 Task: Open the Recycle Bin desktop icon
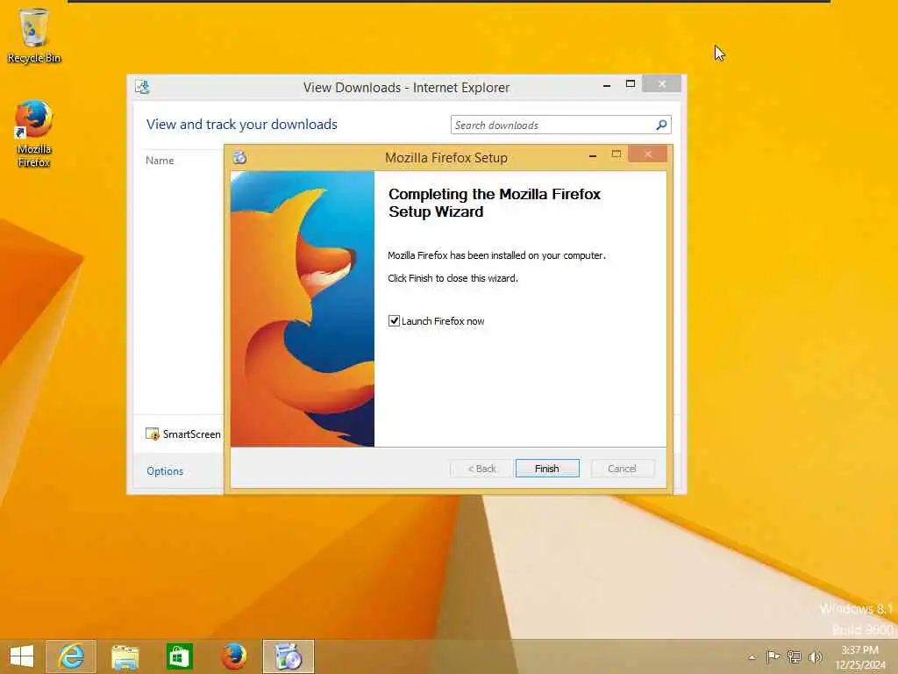[x=34, y=35]
